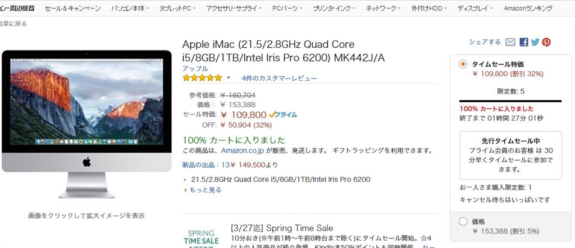Open the star rating breakdown dropdown arrow

[229, 78]
